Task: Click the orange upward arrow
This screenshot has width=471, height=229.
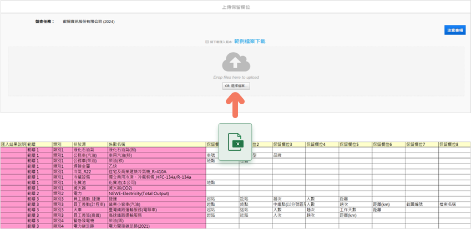Action: (x=235, y=105)
